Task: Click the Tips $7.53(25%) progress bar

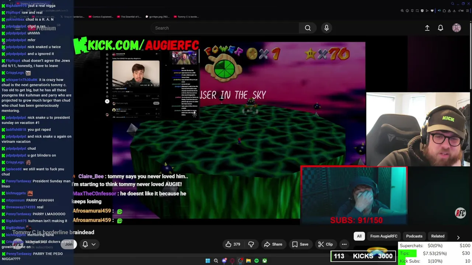Action: pos(435,253)
